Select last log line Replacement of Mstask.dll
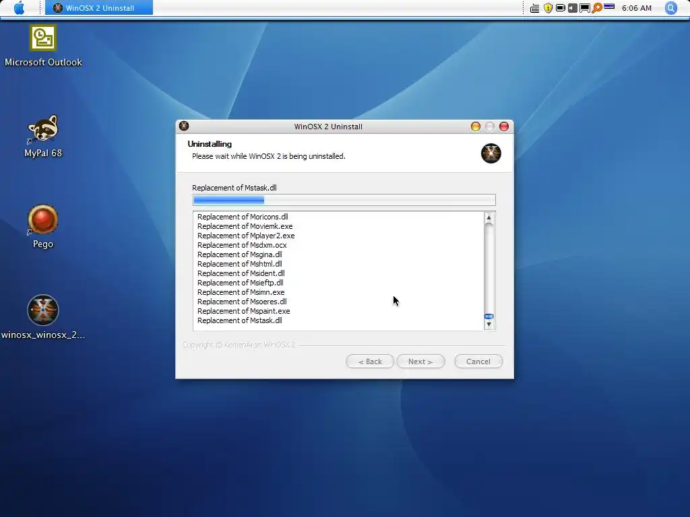The width and height of the screenshot is (690, 517). pos(240,320)
